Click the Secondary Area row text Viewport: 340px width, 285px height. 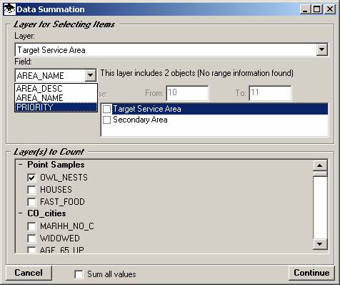[x=140, y=120]
